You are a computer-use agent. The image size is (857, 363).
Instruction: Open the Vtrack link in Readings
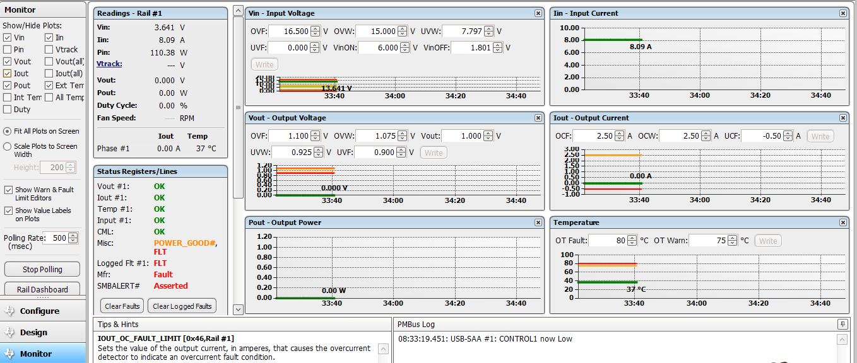coord(109,64)
